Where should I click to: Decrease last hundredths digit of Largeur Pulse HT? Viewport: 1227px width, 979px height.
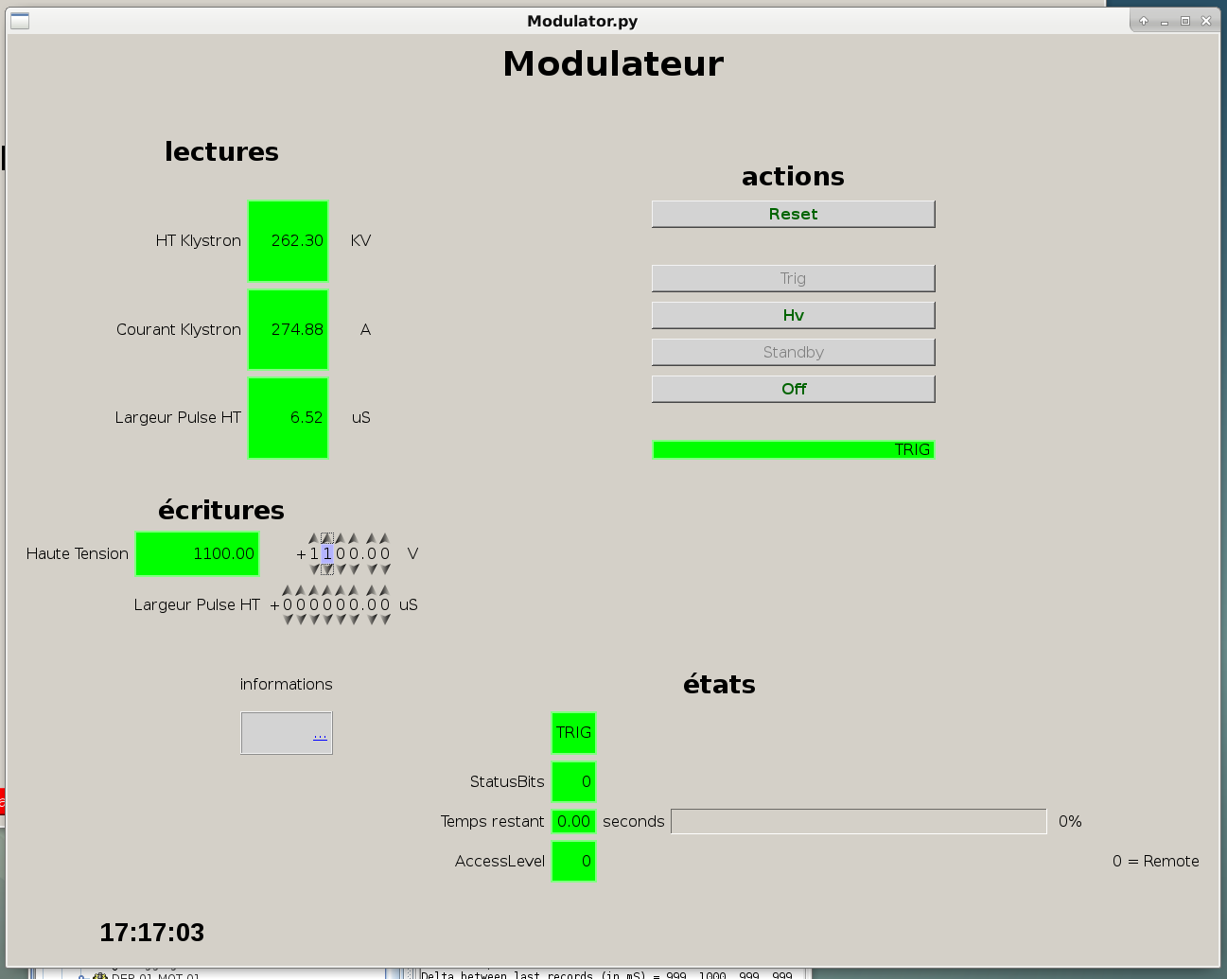[385, 620]
